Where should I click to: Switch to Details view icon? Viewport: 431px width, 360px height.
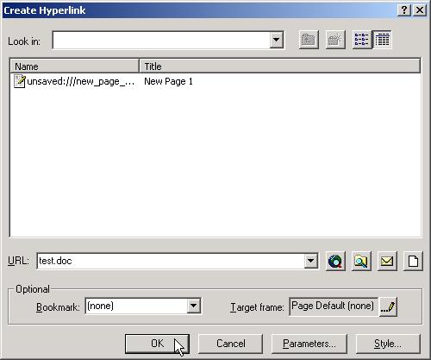pos(382,40)
